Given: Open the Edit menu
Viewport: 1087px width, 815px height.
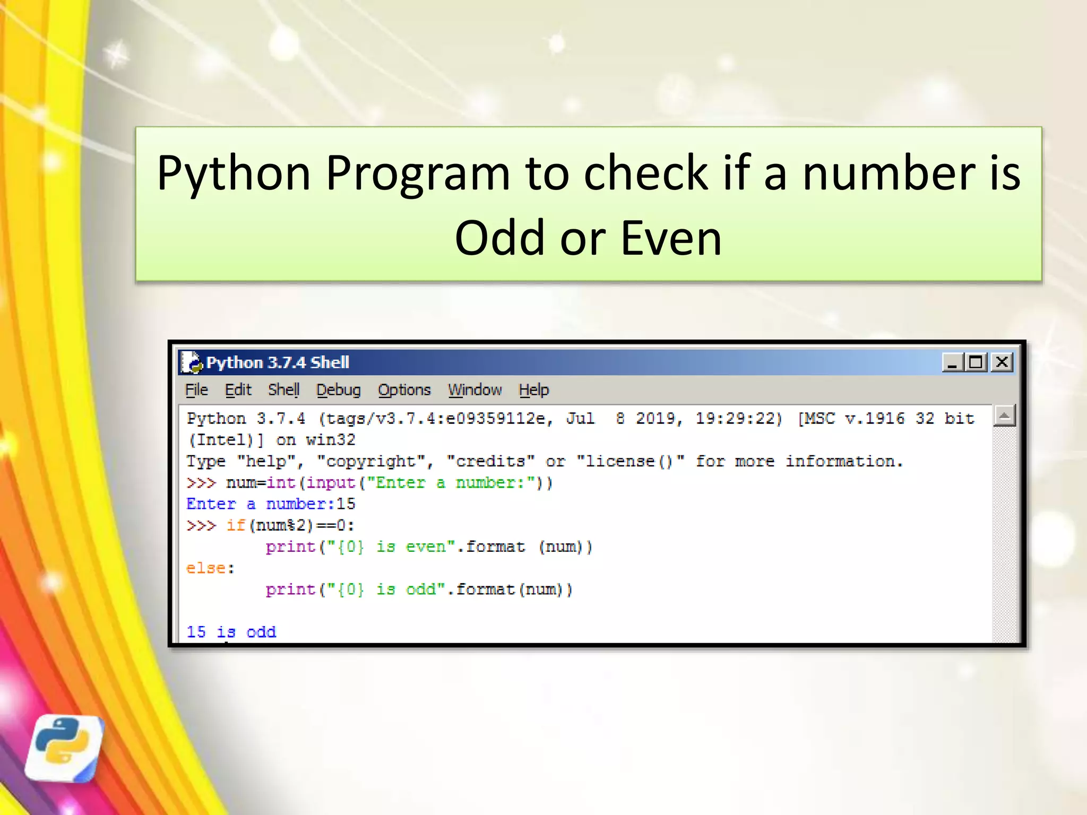Looking at the screenshot, I should click(x=238, y=390).
